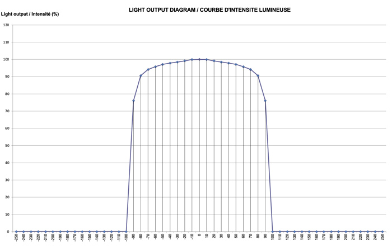Select the data point at 70 on the curve
Image resolution: width=392 pixels, height=248 pixels.
pos(250,69)
